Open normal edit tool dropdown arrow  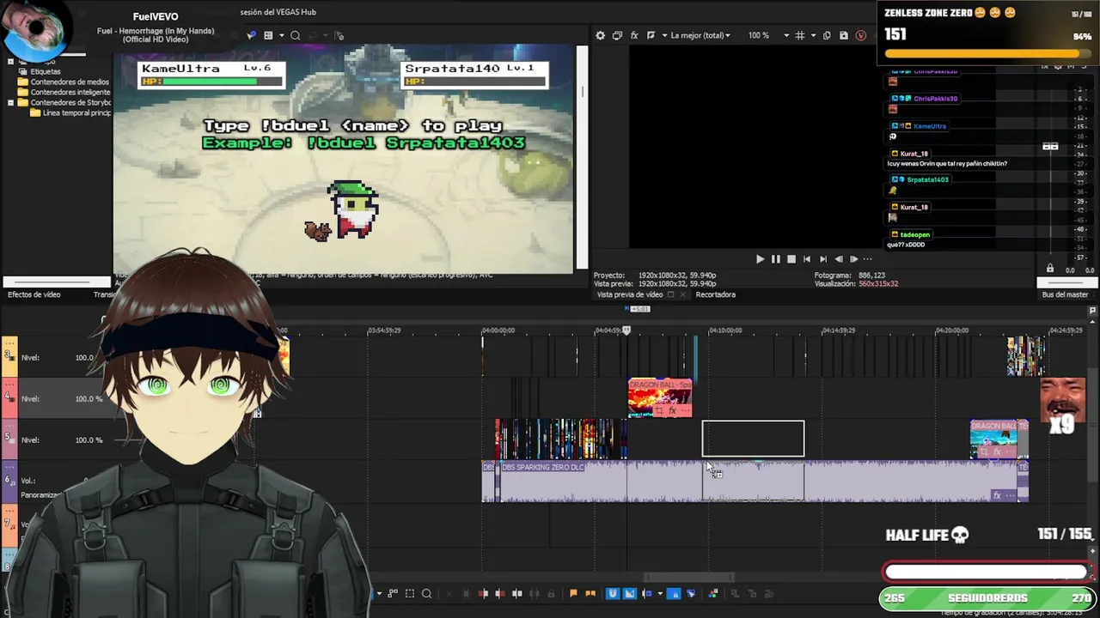click(379, 593)
